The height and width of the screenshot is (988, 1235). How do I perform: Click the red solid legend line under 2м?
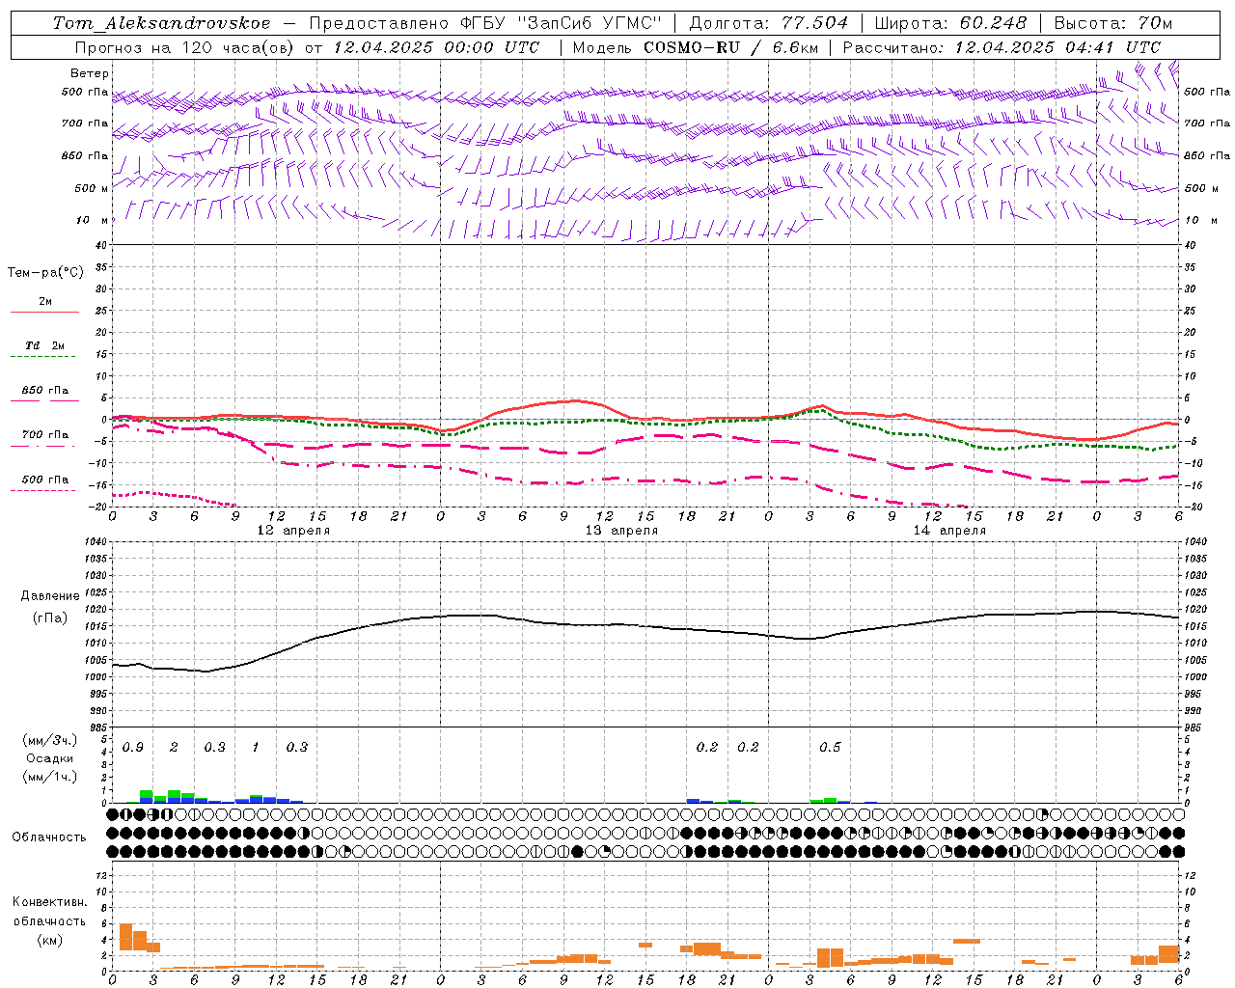click(x=44, y=312)
